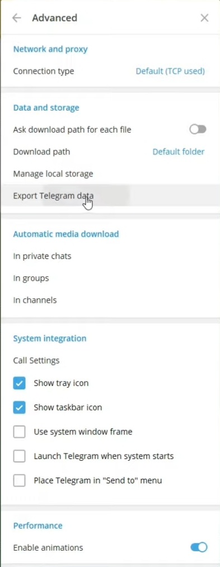Enable Use system window frame
Viewport: 220px width, 567px height.
point(20,432)
